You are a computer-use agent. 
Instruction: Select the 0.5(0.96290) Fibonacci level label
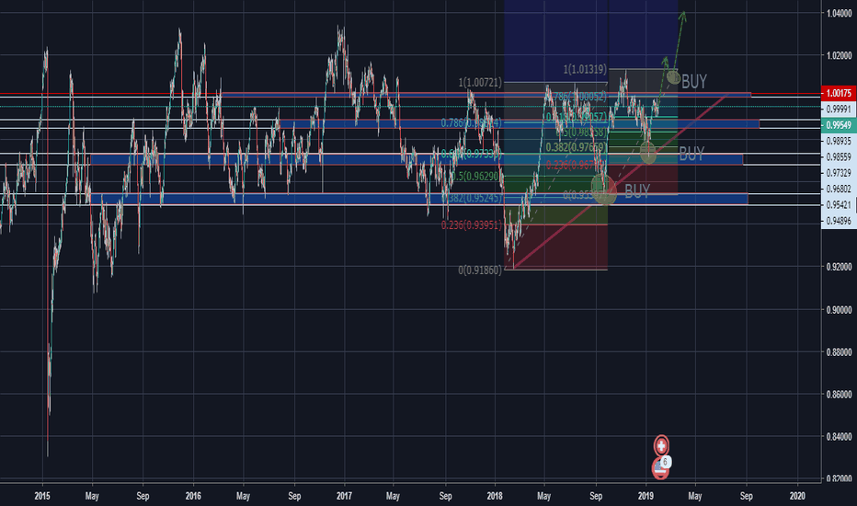(474, 176)
